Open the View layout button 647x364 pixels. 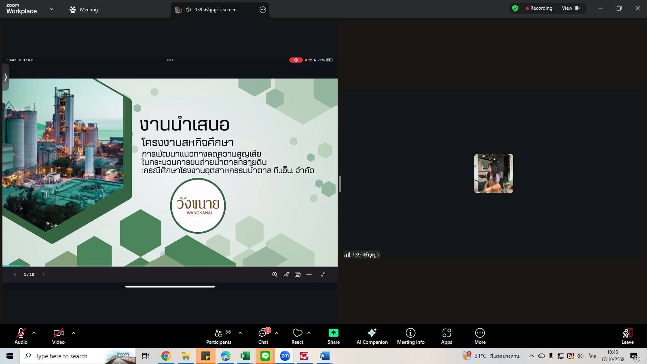570,8
